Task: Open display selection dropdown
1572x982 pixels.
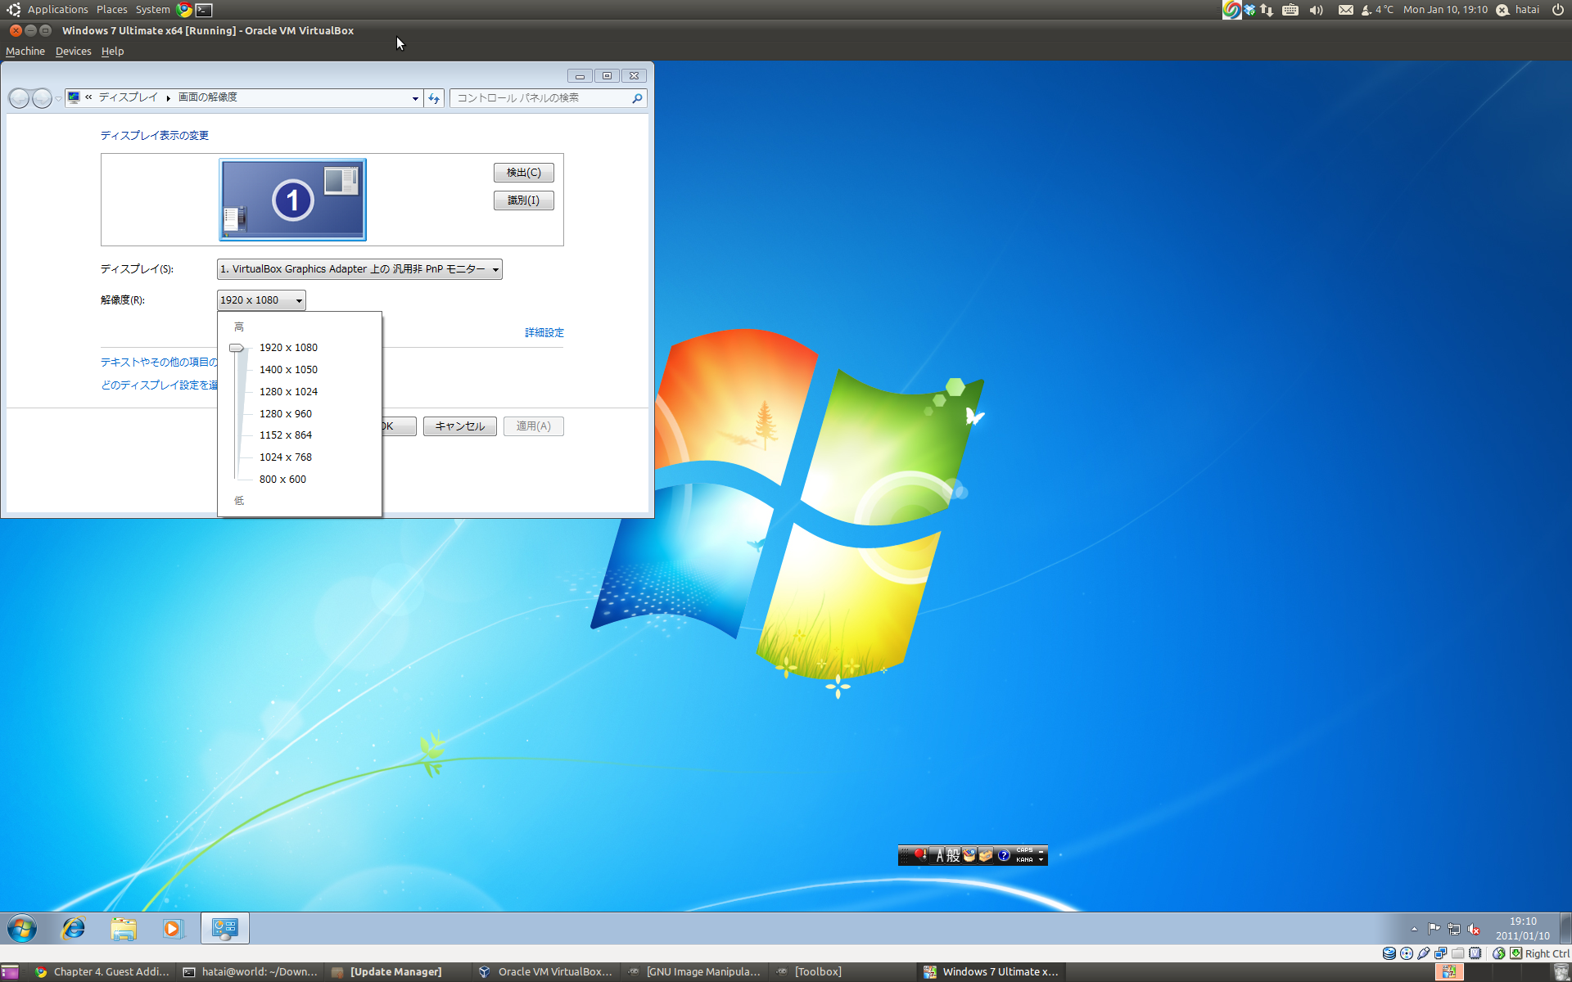Action: 359,269
